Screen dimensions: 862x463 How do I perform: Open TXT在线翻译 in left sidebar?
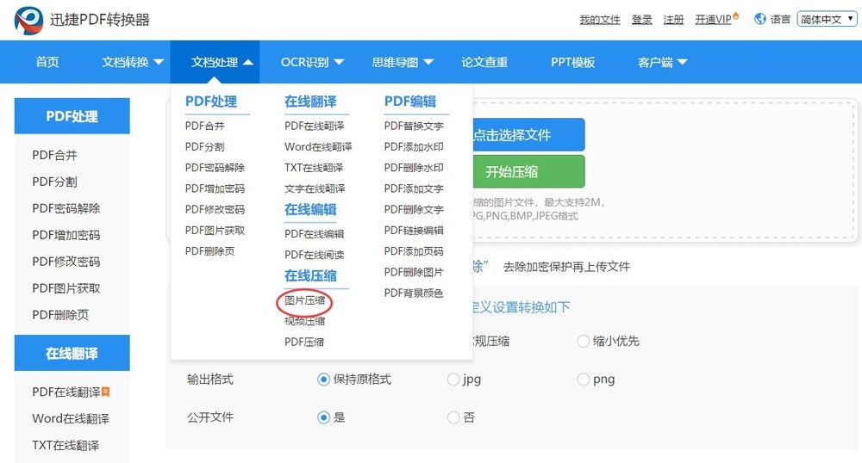click(66, 445)
